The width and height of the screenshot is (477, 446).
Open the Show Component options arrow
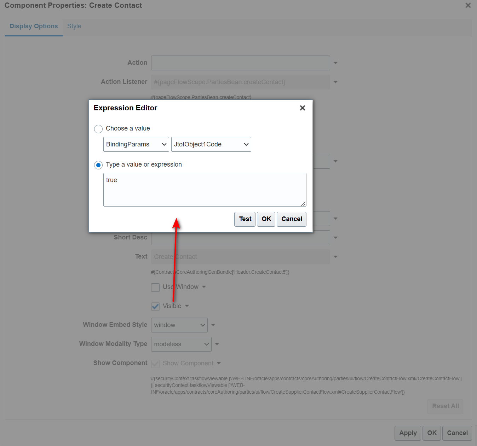coord(219,363)
